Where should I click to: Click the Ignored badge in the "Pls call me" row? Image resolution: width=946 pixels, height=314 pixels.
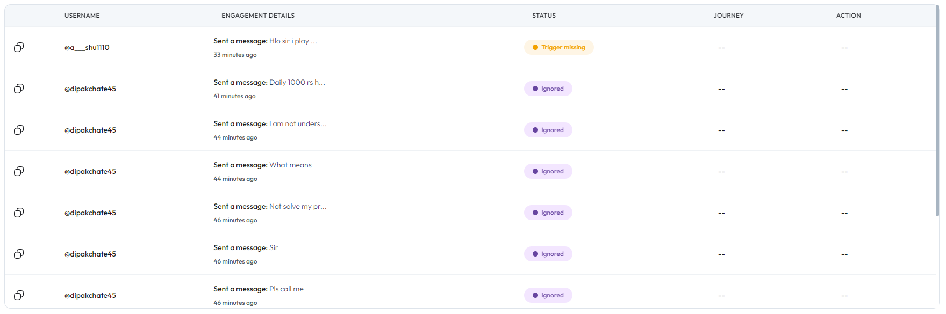548,295
